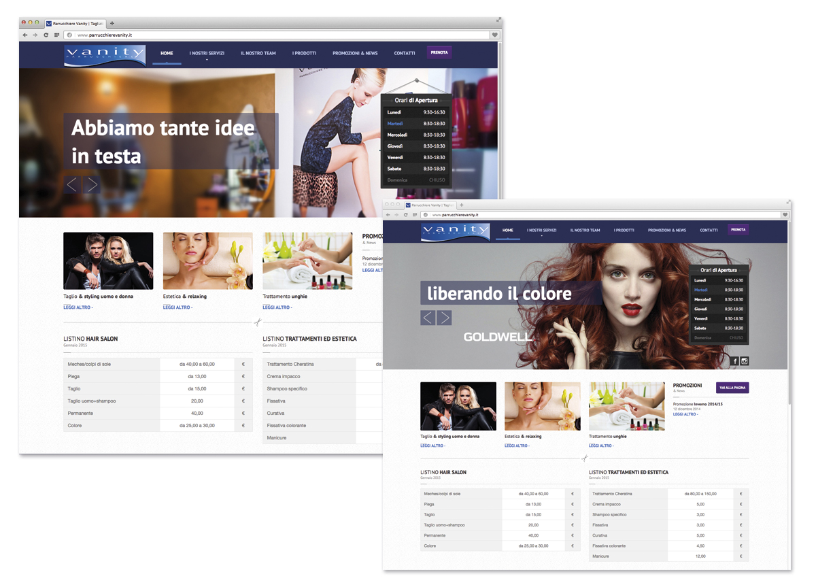Go back in the rear browser window
816x587 pixels.
click(25, 35)
